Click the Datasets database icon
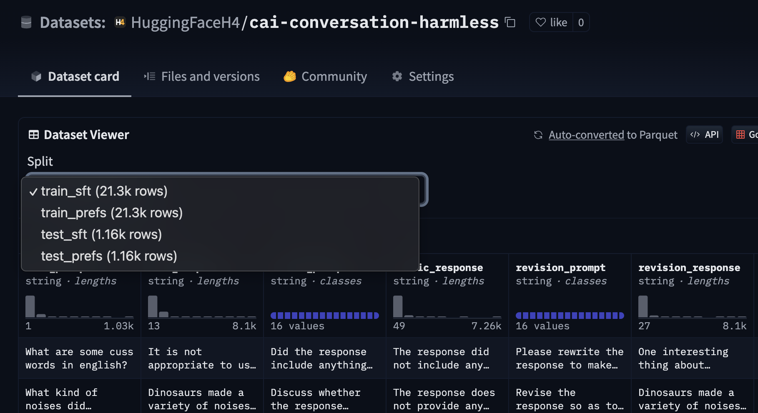758x413 pixels. (26, 22)
